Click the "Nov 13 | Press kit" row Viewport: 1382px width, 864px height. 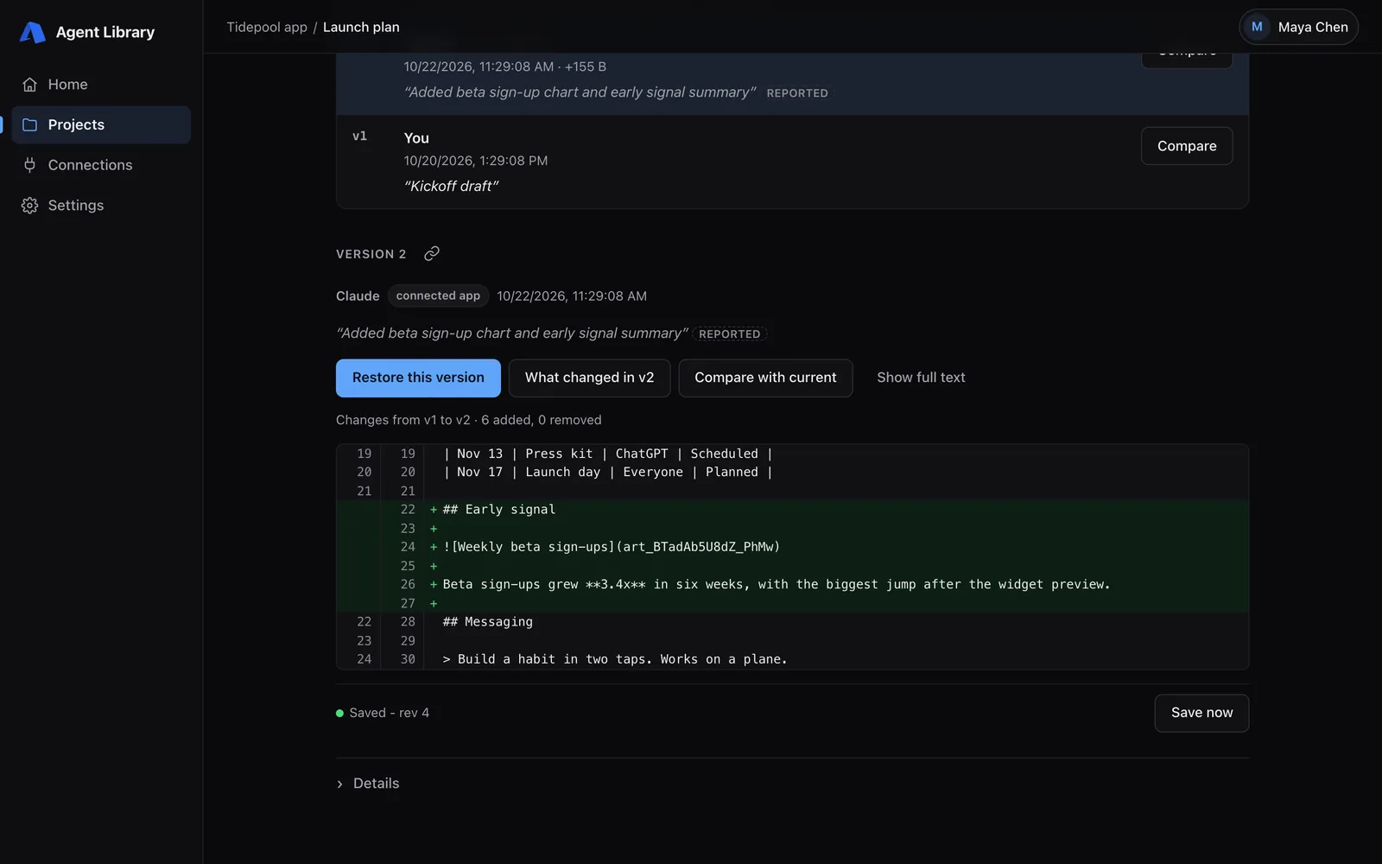click(792, 454)
